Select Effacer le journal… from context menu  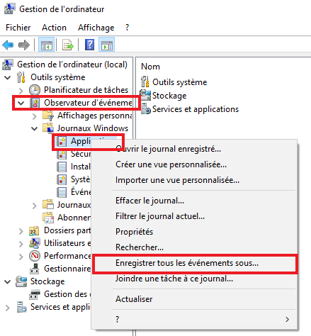[149, 201]
